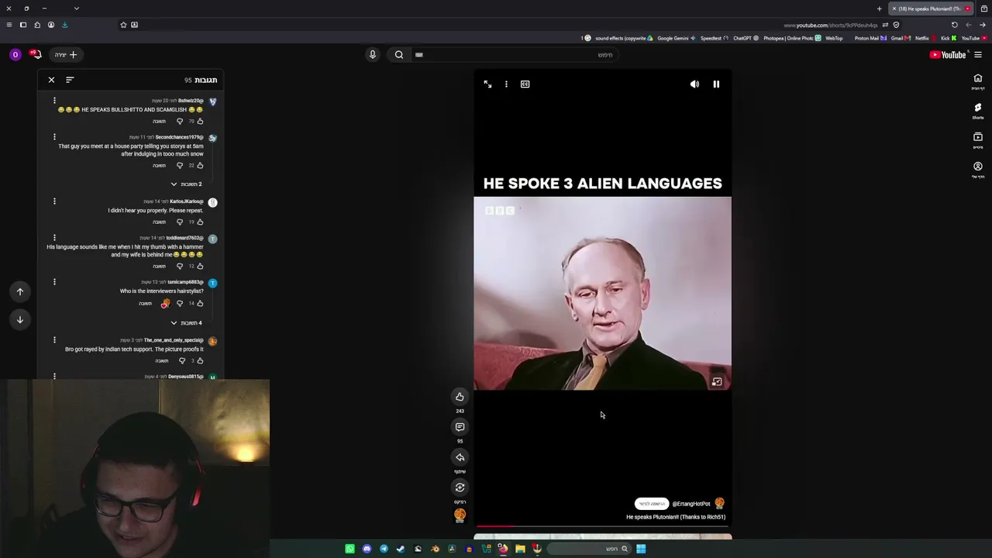This screenshot has width=992, height=558.
Task: Click the ErtangHotPot channel avatar
Action: click(719, 504)
